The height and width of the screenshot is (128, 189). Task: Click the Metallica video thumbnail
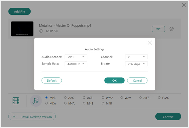[22, 29]
